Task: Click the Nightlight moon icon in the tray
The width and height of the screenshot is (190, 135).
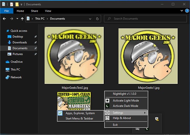Action: click(x=147, y=129)
